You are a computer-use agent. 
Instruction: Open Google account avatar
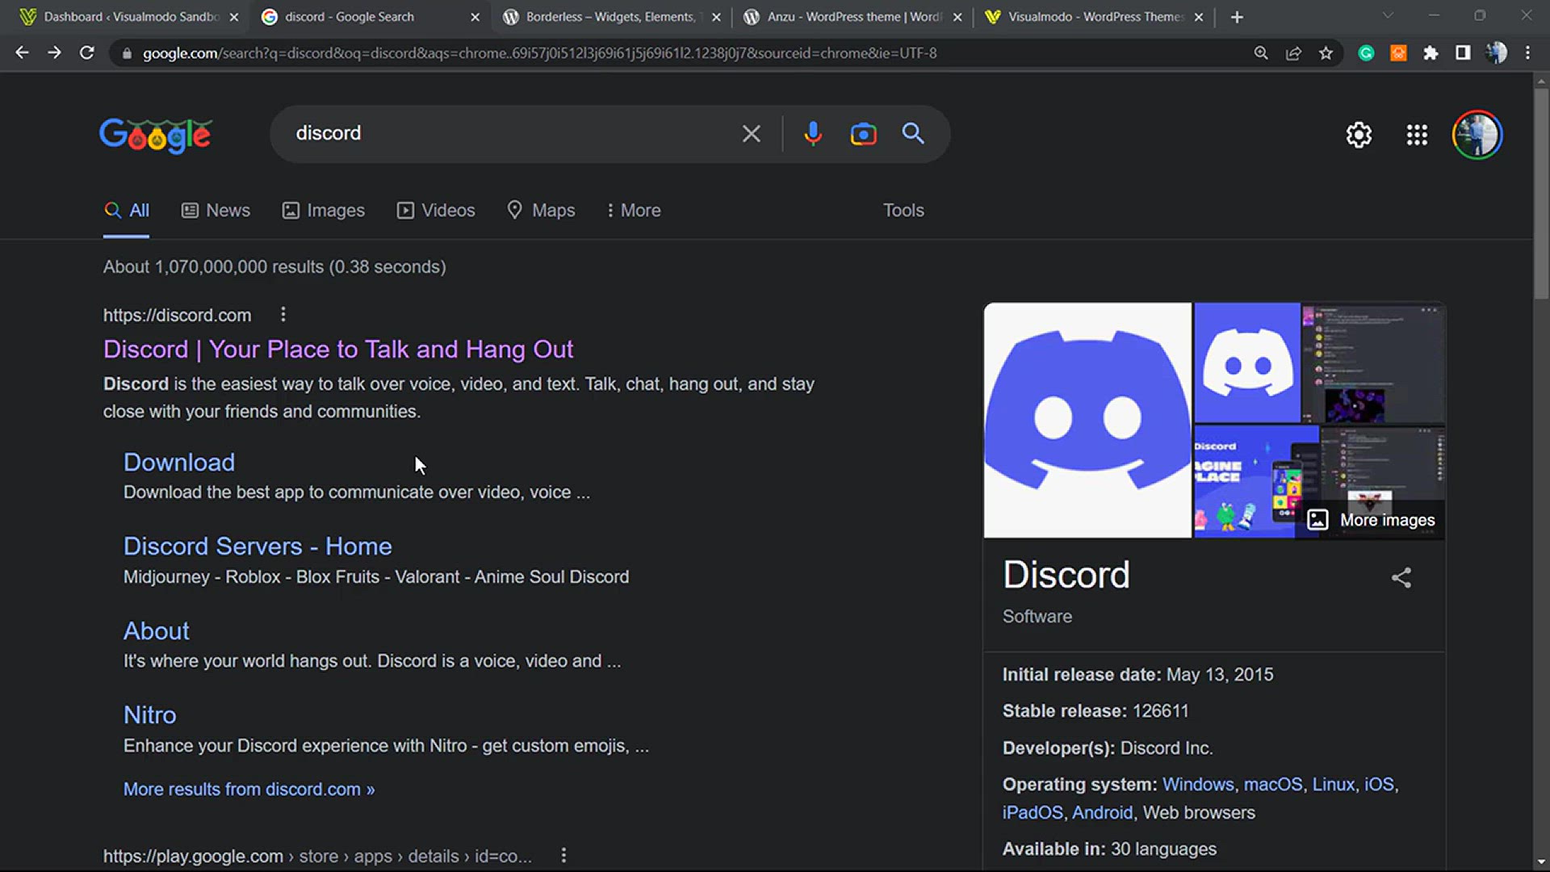tap(1477, 135)
